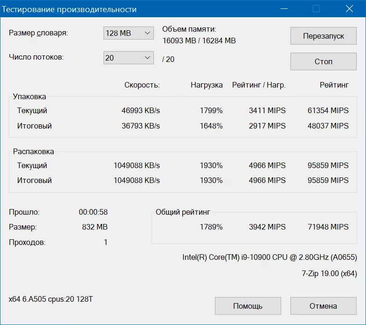Click the Упаковка group label

[x=29, y=96]
